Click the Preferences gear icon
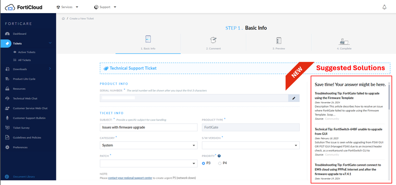 click(x=7, y=147)
